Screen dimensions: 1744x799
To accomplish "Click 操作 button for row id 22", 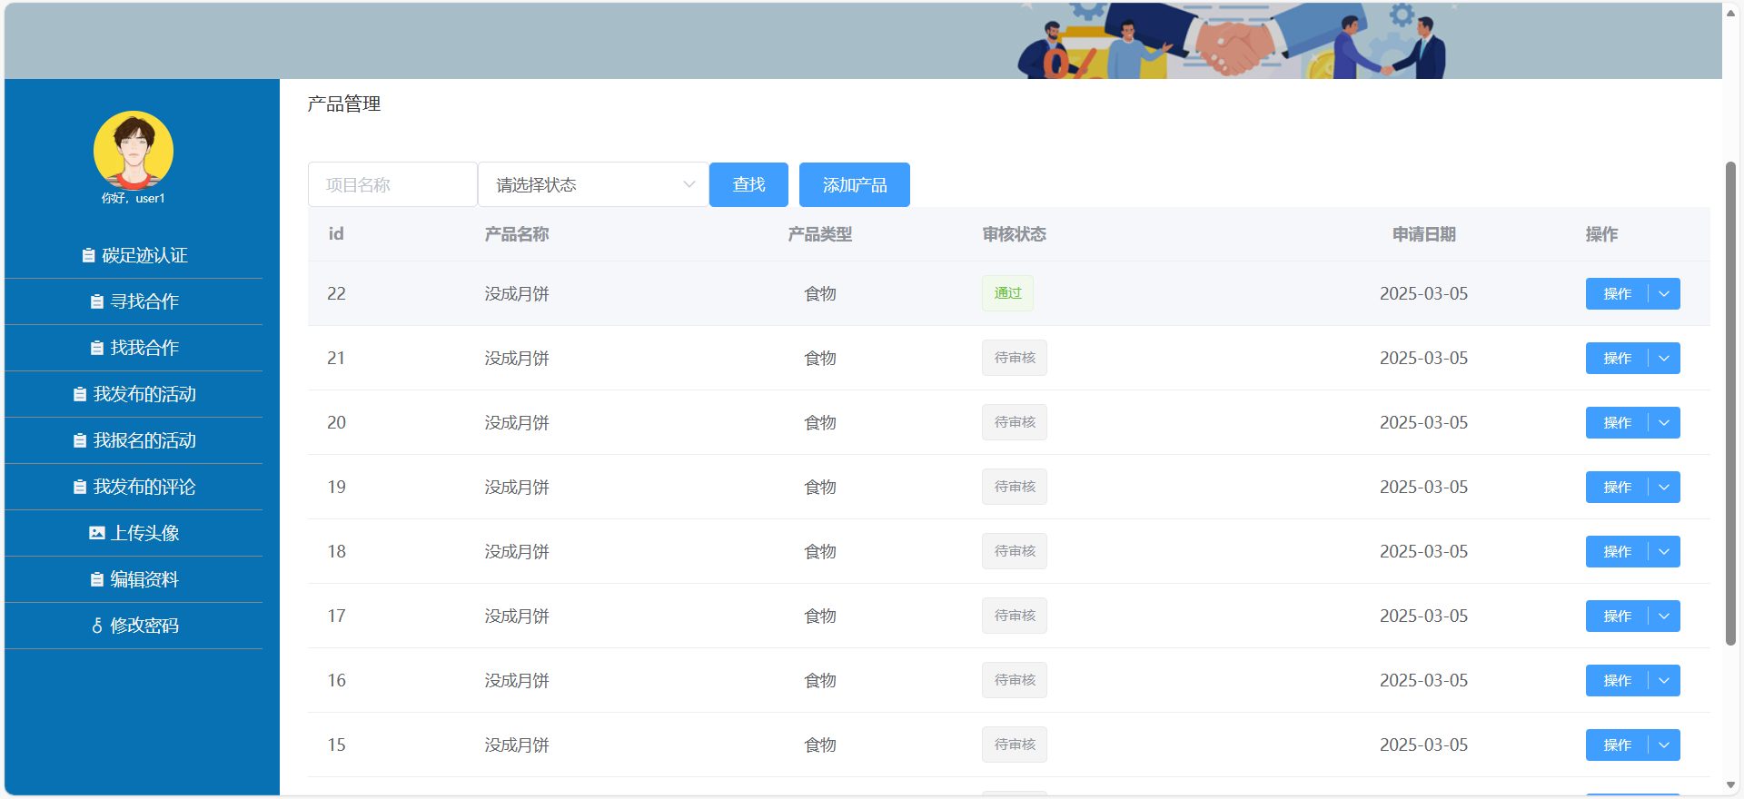I will pos(1617,294).
